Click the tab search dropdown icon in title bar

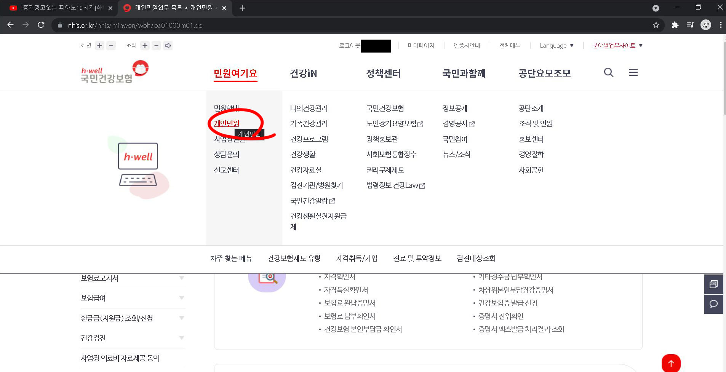coord(656,8)
